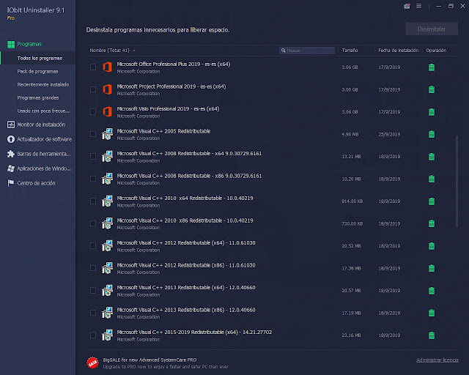Viewport: 469px width, 375px height.
Task: Click the trash icon for Visual C++ 2013 (x86) 12.0.40660
Action: (432, 313)
